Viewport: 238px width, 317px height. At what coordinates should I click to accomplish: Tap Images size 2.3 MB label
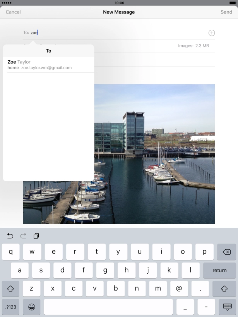[x=193, y=46]
